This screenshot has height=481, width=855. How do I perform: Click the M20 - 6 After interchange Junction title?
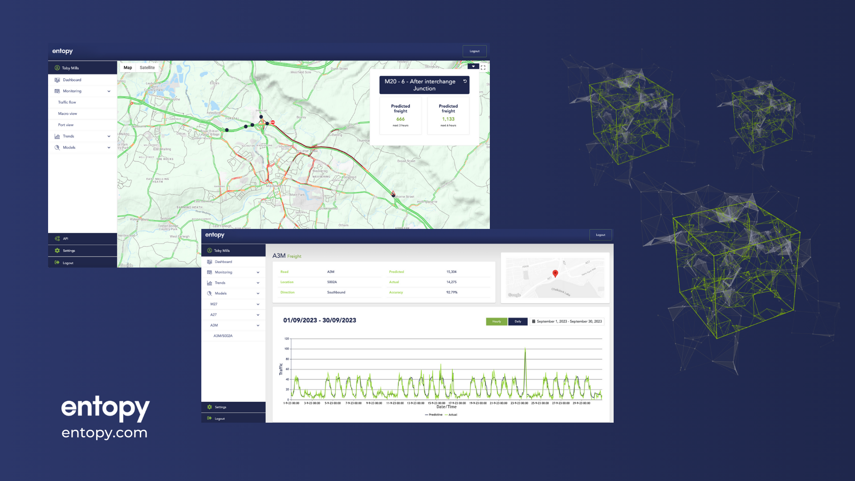pos(420,85)
